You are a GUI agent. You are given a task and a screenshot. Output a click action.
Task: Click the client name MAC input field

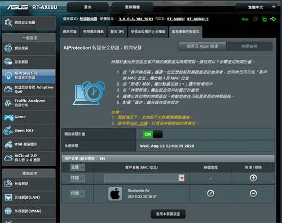(x=141, y=178)
